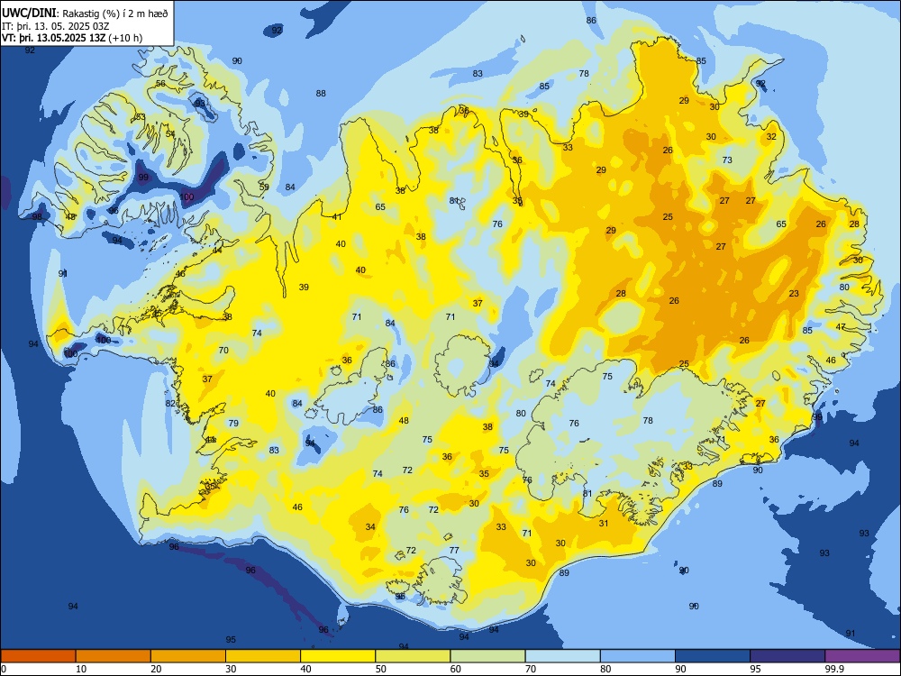Select the map value '32'
The width and height of the screenshot is (901, 676).
[x=771, y=136]
